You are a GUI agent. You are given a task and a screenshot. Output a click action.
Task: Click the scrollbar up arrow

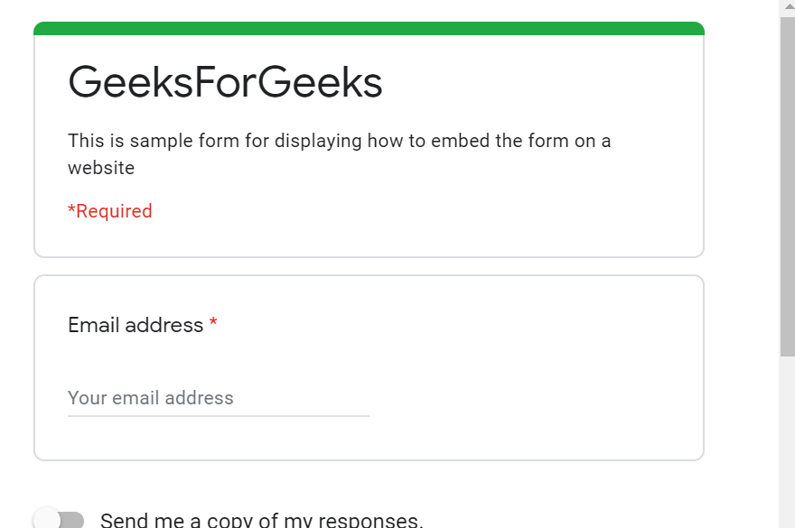point(787,7)
